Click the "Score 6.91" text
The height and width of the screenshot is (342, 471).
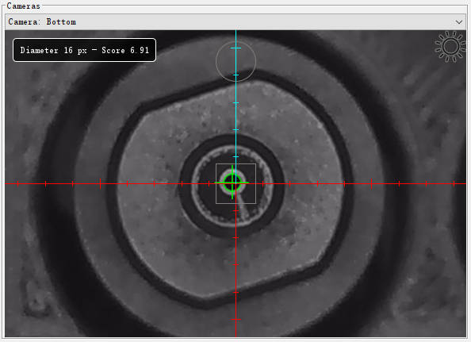point(125,50)
